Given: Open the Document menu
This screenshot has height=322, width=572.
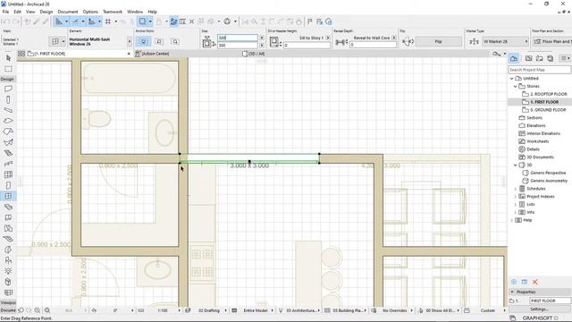Looking at the screenshot, I should click(x=68, y=12).
